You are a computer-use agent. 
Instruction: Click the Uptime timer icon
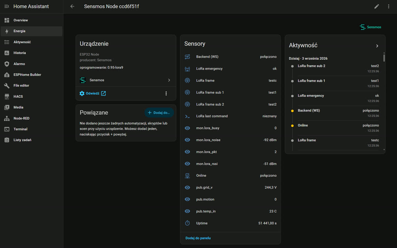coord(187,223)
